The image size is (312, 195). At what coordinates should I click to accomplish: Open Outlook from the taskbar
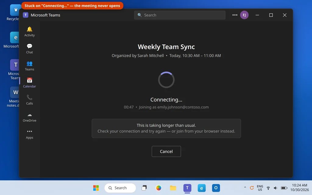216,188
